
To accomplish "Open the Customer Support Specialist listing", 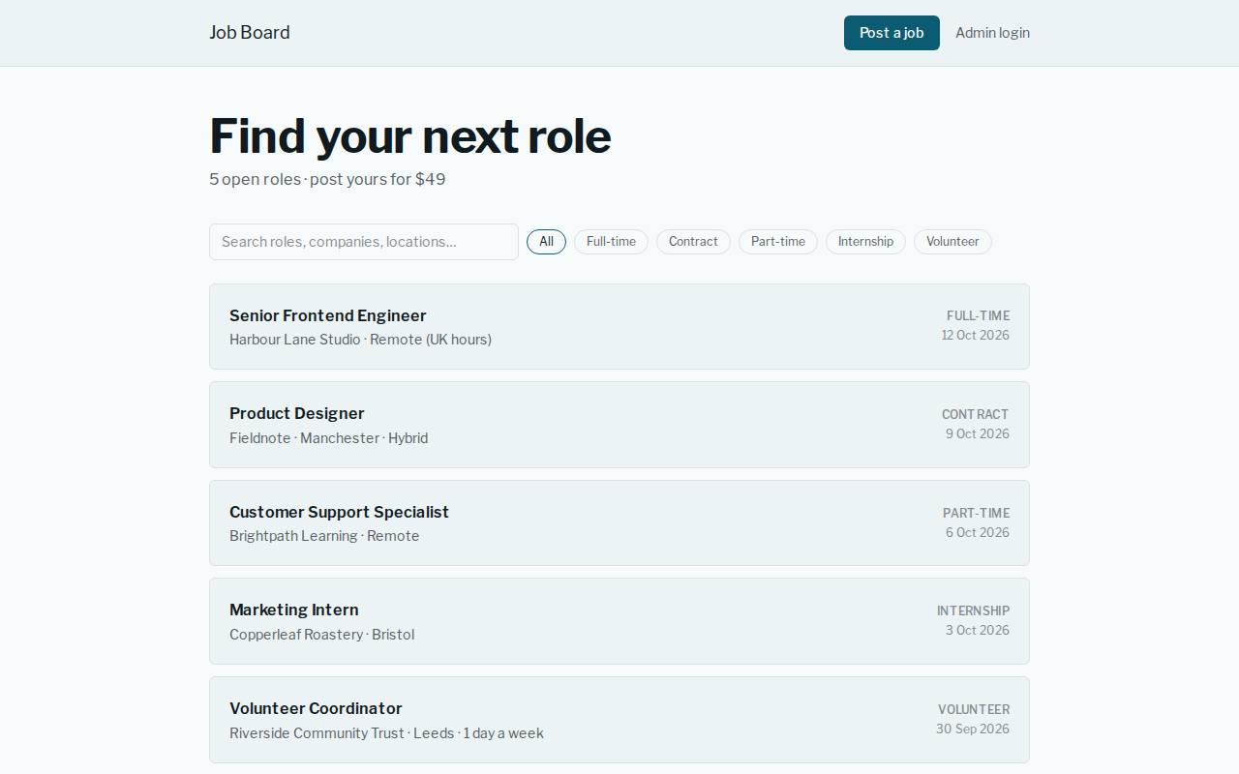I will (619, 523).
